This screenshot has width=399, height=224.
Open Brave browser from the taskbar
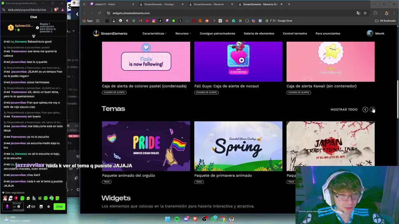click(x=195, y=219)
